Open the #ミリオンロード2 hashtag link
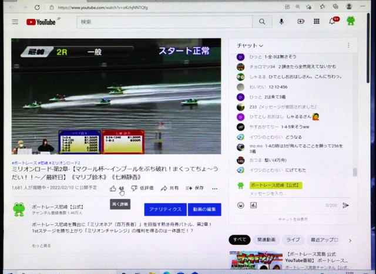376x274 pixels. [65, 163]
